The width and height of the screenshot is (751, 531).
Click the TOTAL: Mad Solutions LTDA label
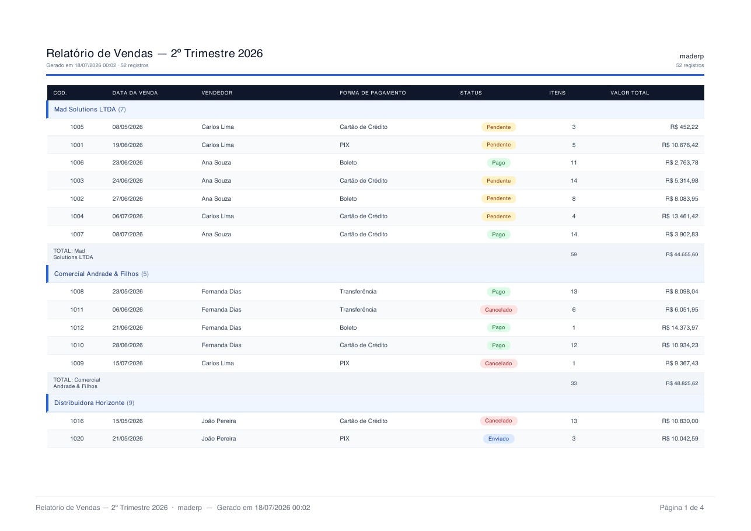click(73, 254)
